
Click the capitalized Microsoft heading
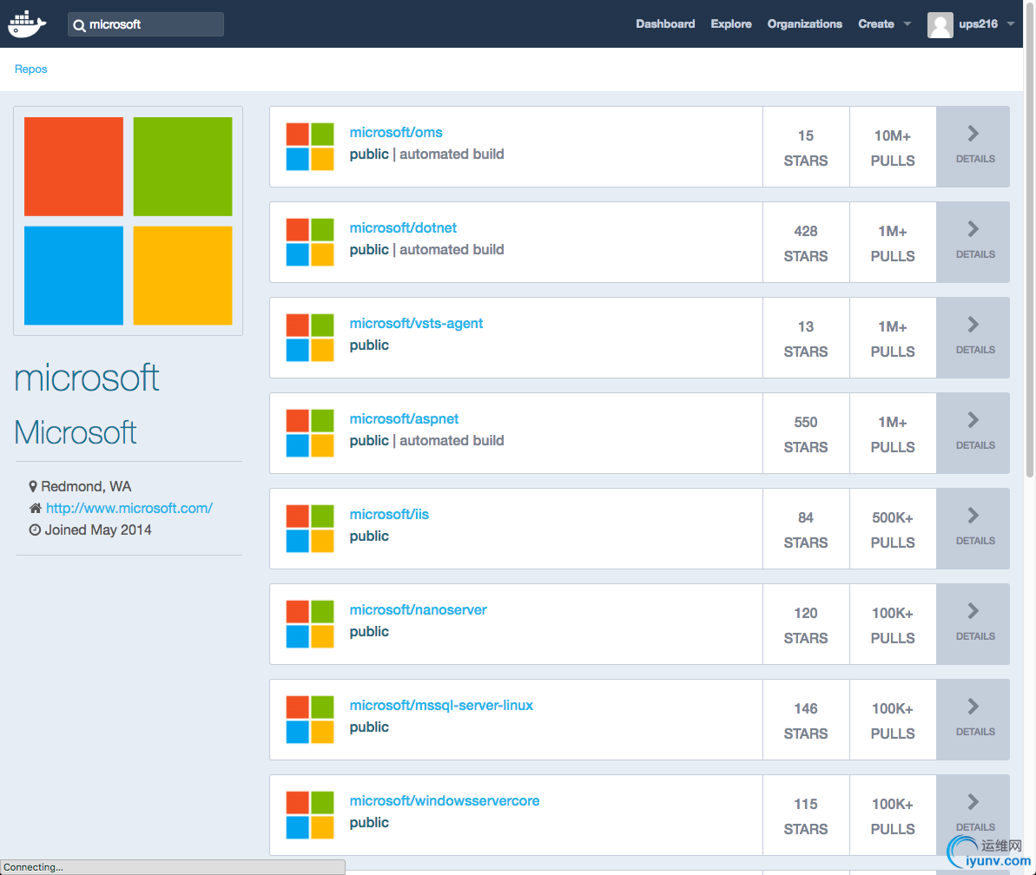76,432
